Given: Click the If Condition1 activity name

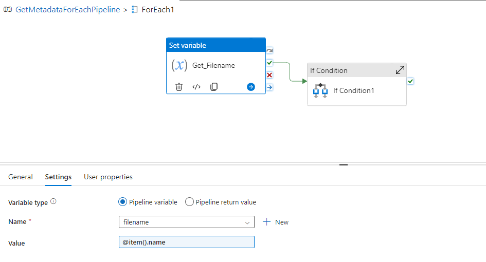Looking at the screenshot, I should [x=354, y=90].
